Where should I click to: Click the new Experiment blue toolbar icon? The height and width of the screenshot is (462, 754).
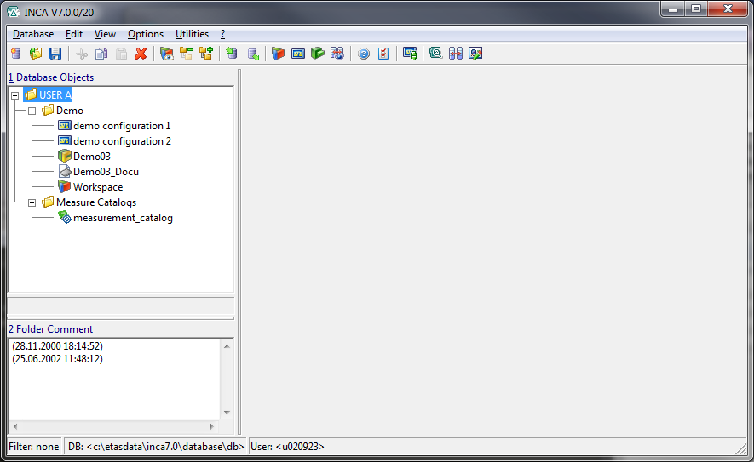pyautogui.click(x=297, y=54)
